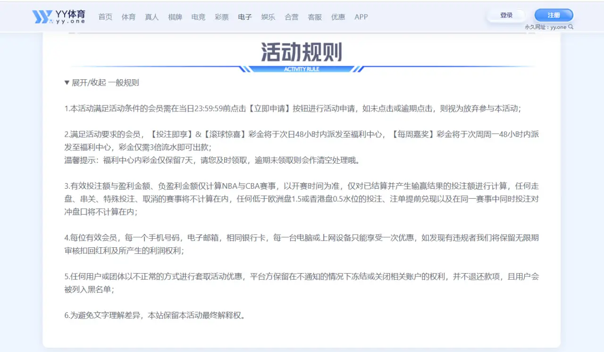Click the magnifier search icon beside yy.one
604x352 pixels.
[x=570, y=27]
